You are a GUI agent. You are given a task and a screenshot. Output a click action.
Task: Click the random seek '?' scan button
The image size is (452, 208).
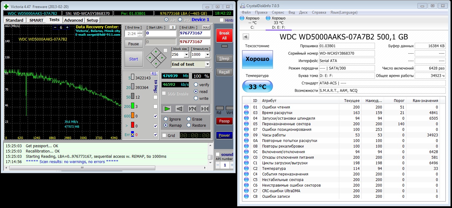coord(192,108)
